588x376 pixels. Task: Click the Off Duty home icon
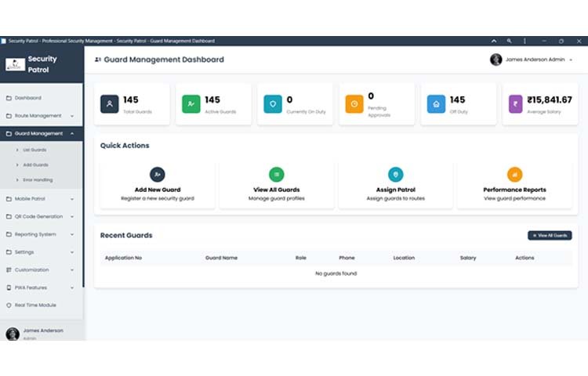[436, 104]
